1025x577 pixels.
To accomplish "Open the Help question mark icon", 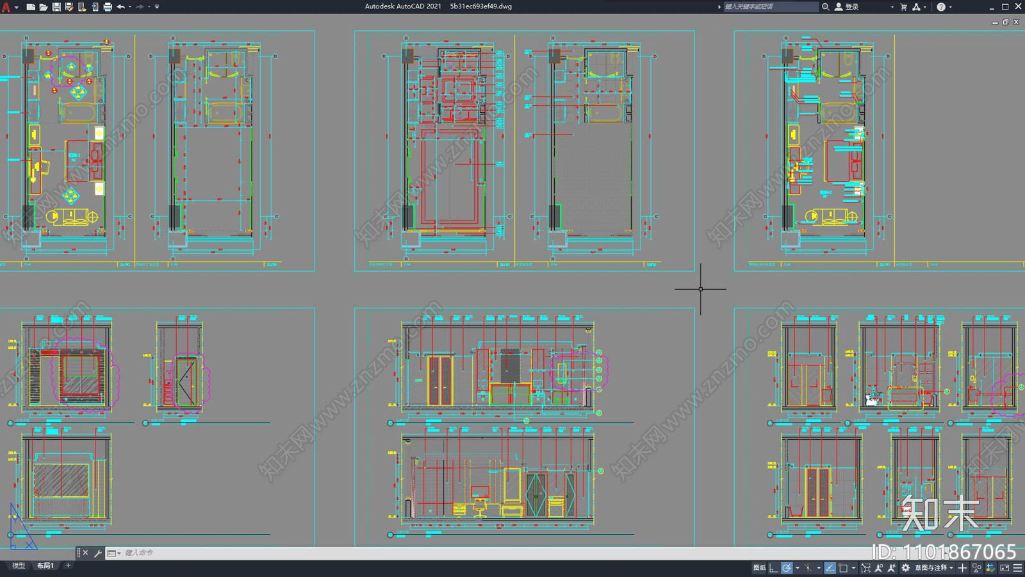I will tap(941, 6).
